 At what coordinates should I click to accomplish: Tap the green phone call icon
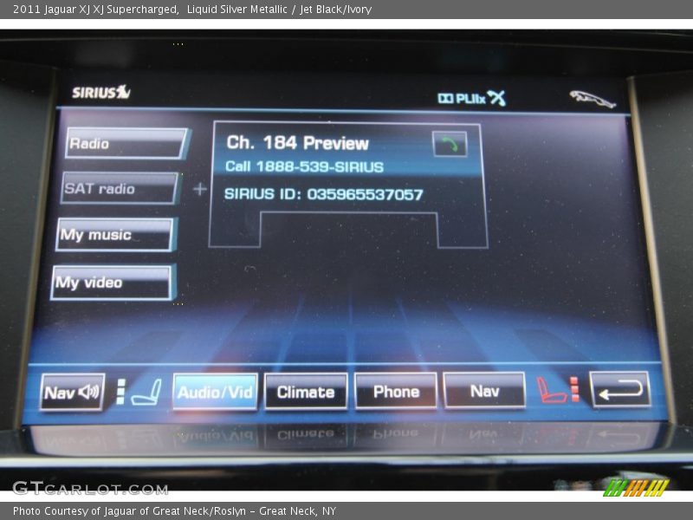[x=450, y=144]
